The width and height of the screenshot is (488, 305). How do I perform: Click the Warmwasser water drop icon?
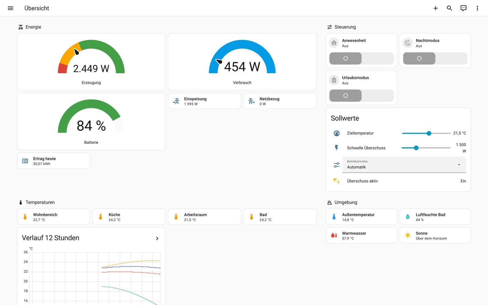tap(334, 235)
